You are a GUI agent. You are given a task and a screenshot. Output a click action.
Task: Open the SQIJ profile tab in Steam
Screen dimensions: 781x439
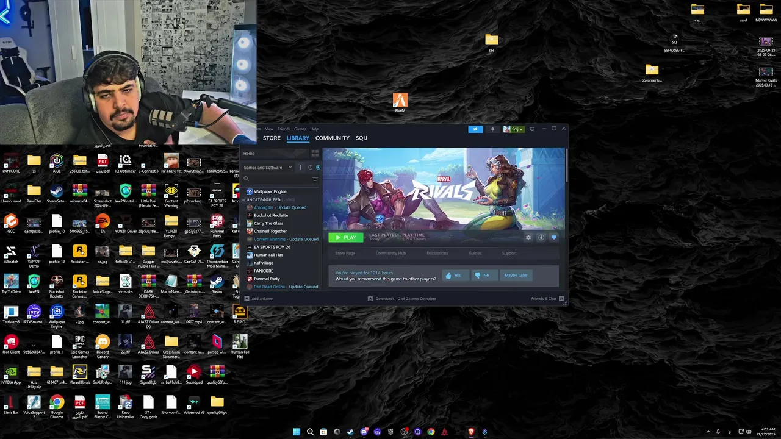click(361, 138)
